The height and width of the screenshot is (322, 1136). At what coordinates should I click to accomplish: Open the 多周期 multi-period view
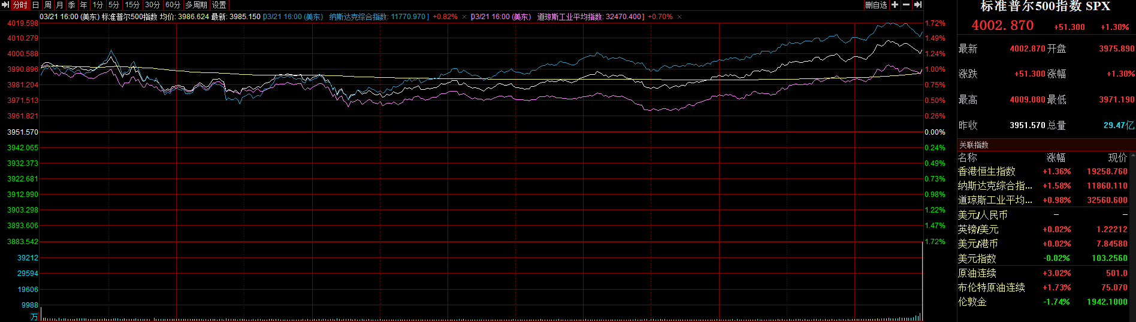pyautogui.click(x=196, y=5)
